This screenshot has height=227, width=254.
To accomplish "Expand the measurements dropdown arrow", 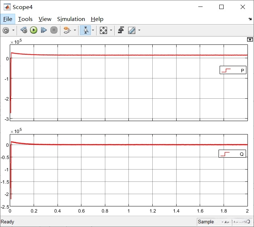I will click(139, 30).
